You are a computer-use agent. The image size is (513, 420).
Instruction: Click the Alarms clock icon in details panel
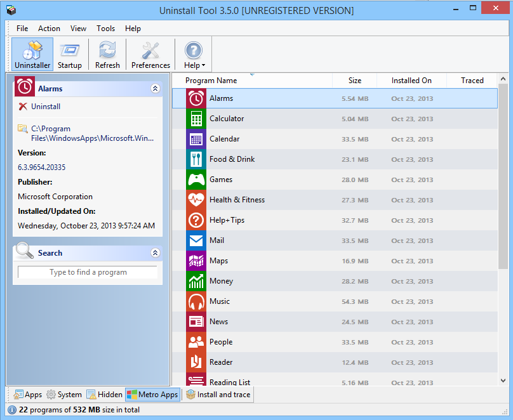(x=25, y=87)
